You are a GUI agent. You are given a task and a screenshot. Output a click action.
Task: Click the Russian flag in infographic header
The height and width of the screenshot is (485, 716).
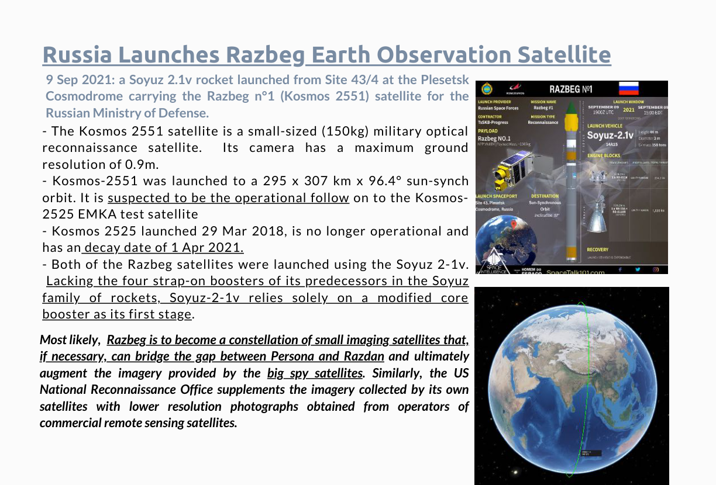[629, 88]
